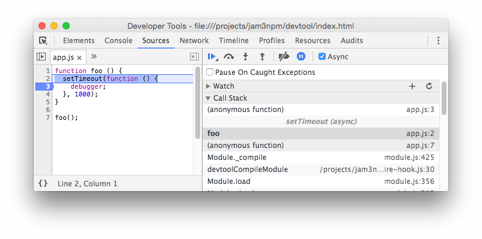Enable Pause On Caught Exceptions
This screenshot has width=482, height=239.
click(210, 72)
